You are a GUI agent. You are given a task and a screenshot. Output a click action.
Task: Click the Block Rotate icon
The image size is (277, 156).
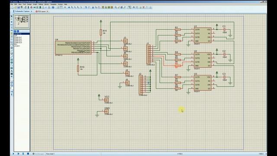click(x=109, y=7)
